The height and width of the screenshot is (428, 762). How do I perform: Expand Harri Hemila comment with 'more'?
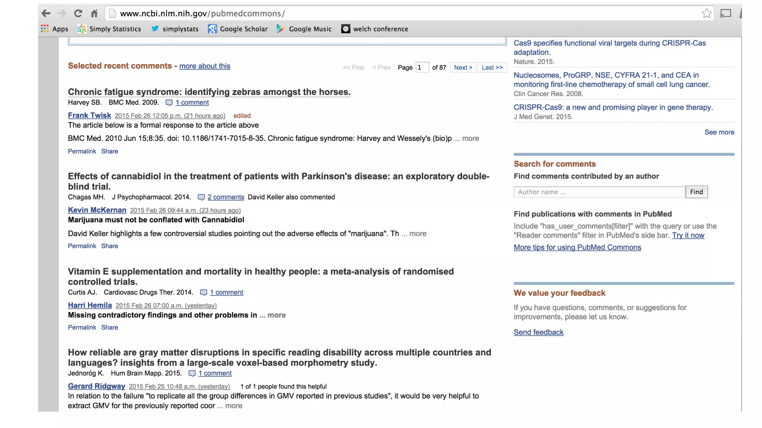coord(276,315)
